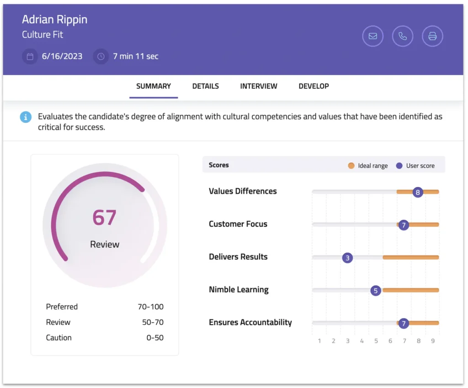Click the Customer Focus score marker 7

click(x=404, y=225)
